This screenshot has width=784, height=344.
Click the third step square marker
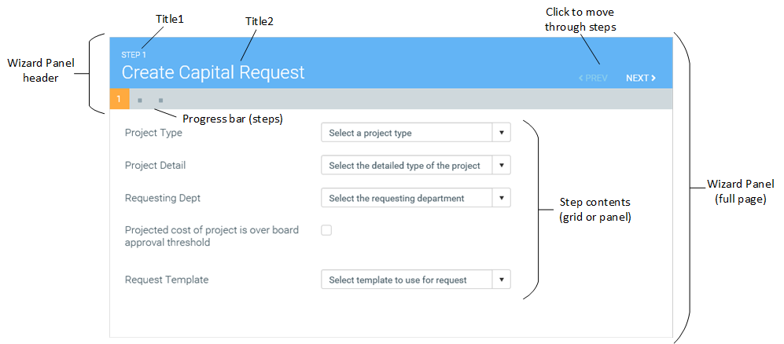click(x=160, y=101)
